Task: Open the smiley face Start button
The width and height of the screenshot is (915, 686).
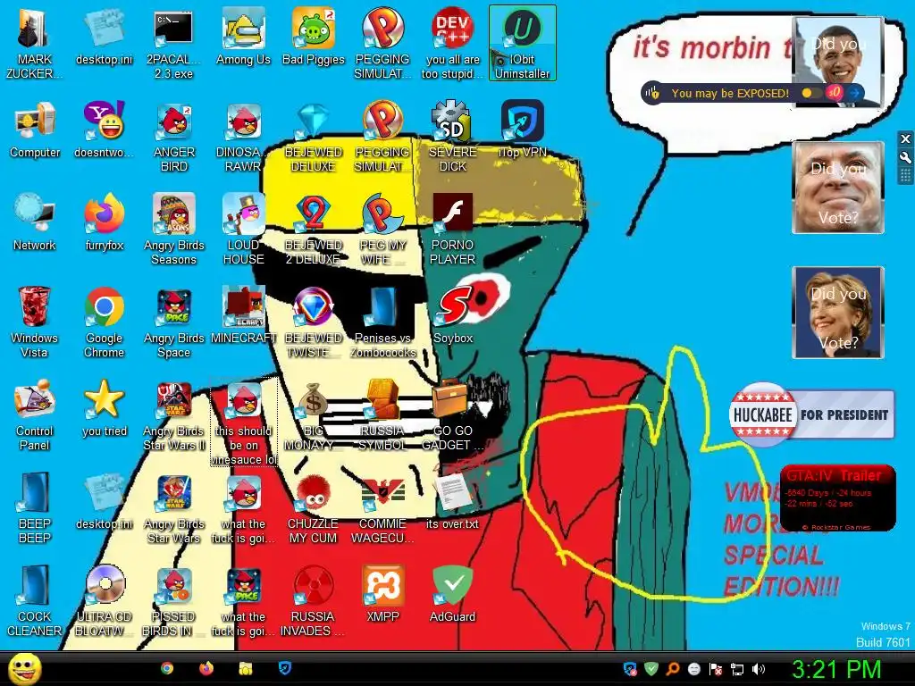Action: coord(24,668)
